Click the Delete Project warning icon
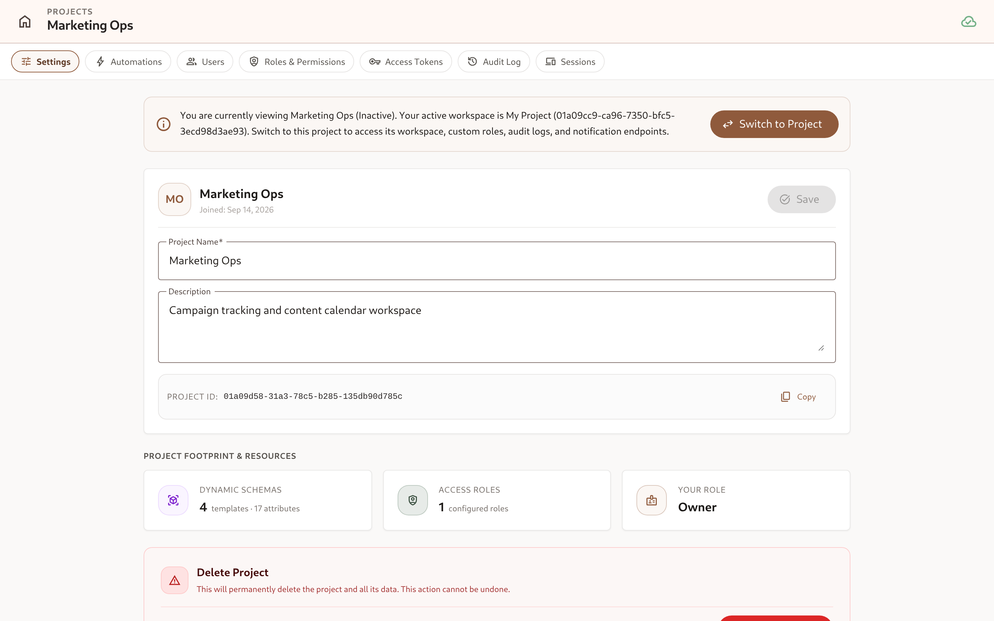Viewport: 994px width, 621px height. pos(175,580)
